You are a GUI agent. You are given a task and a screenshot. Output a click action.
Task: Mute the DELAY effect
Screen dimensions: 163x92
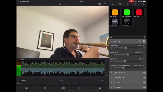click(x=140, y=41)
